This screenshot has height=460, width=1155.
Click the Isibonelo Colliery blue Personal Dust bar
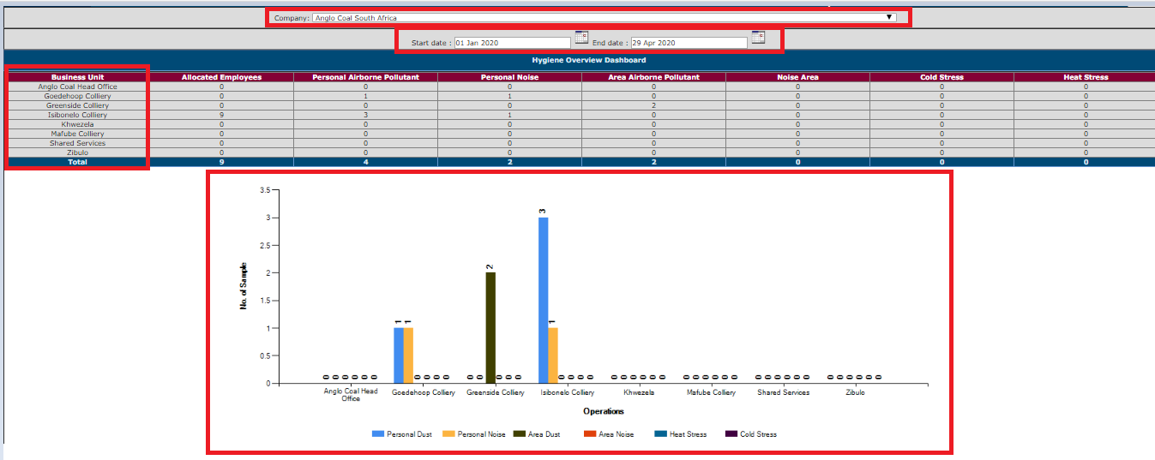point(543,301)
